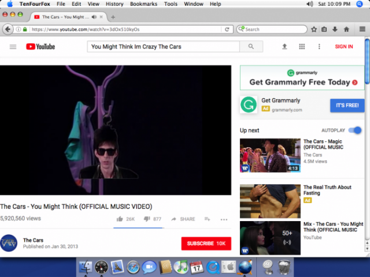
Task: Open the File menu
Action: pyautogui.click(x=61, y=4)
